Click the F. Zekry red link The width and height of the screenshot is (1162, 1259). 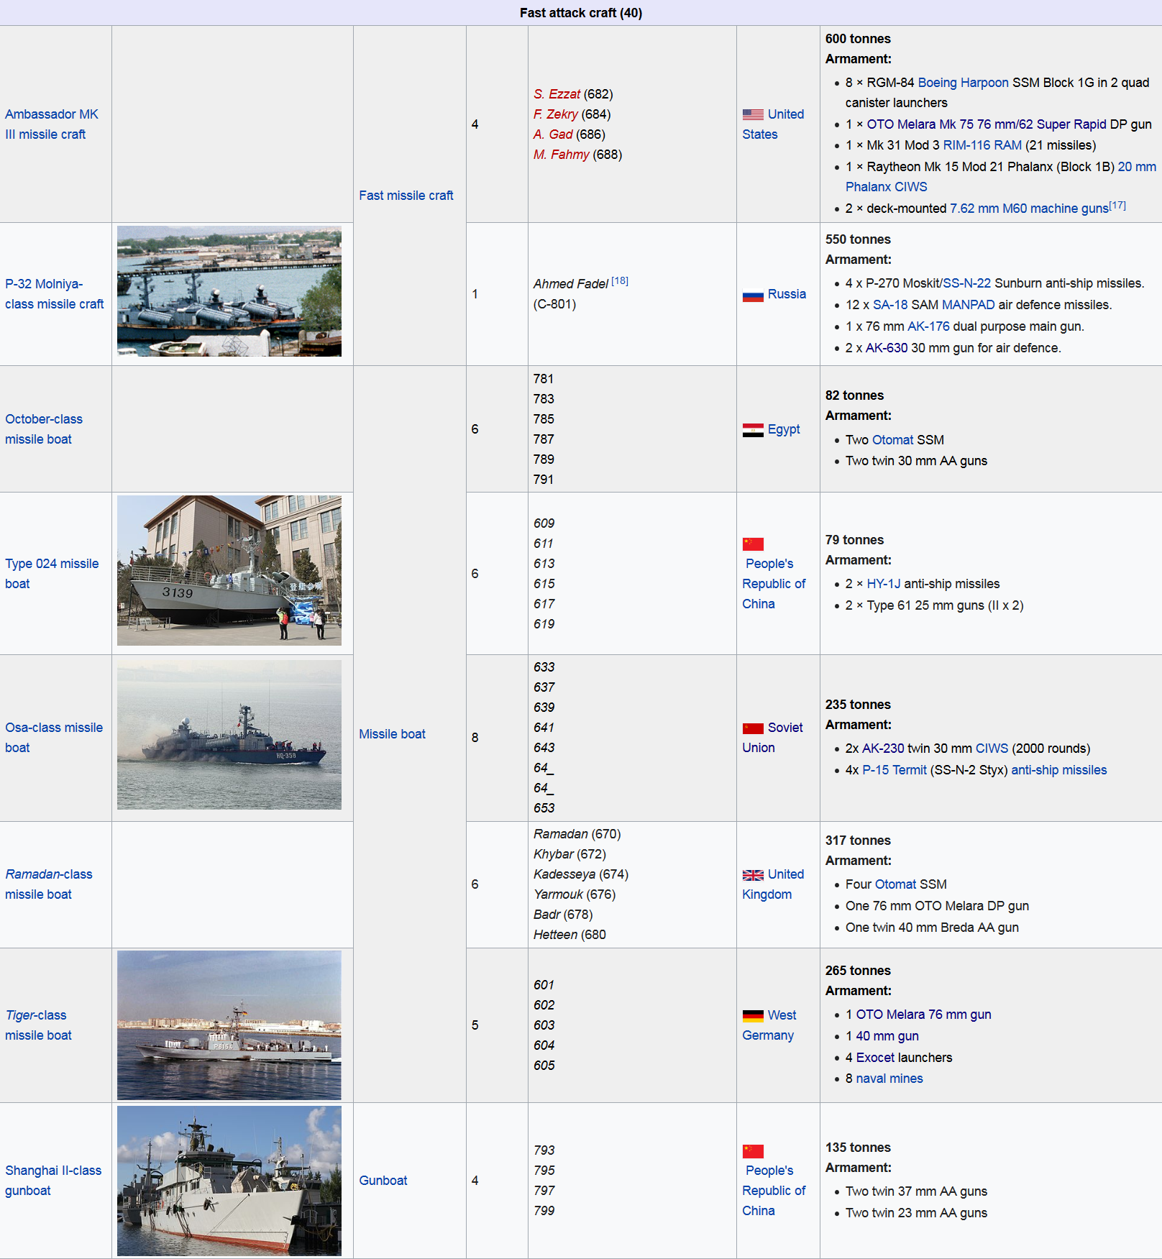pyautogui.click(x=555, y=114)
